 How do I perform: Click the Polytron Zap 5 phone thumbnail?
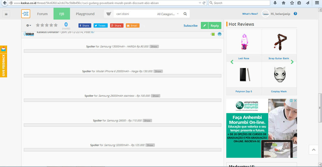click(245, 74)
